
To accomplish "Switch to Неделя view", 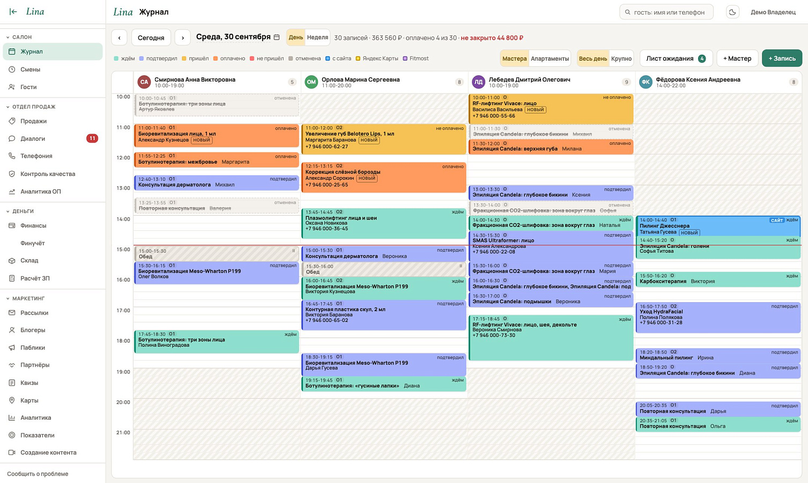I will (317, 38).
